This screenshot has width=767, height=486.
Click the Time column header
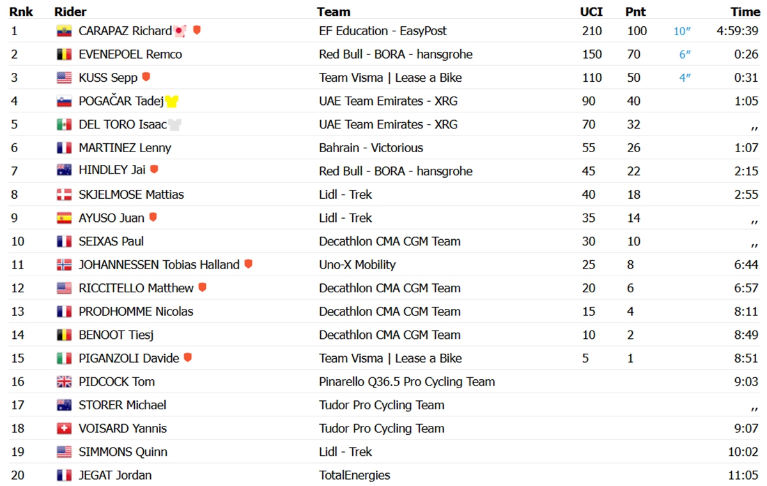[745, 12]
